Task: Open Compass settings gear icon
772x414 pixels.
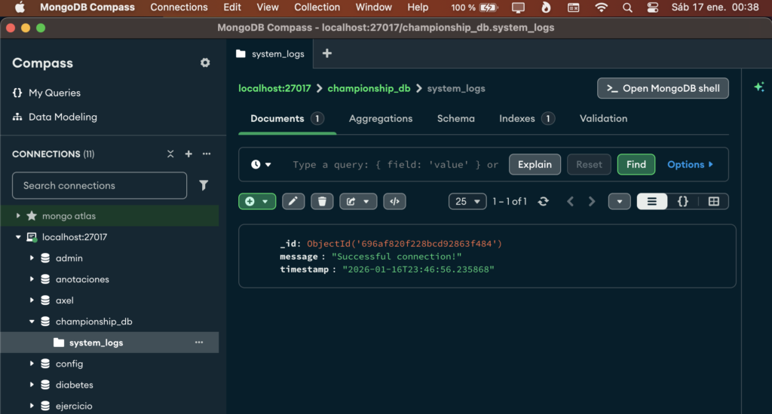Action: [205, 63]
